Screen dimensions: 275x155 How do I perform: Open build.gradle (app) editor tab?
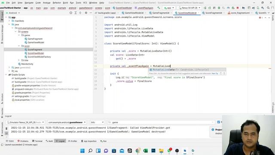107,13
